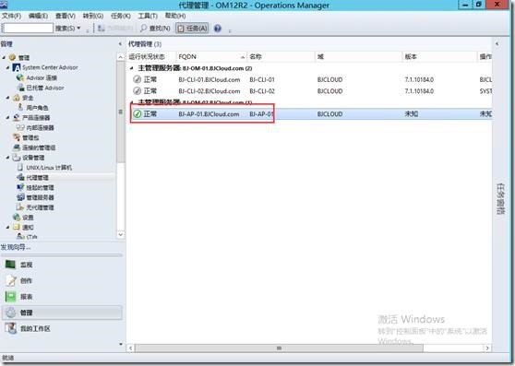Collapse the BJ-OM-01.BJCloud.com (2) server group
Screen dimensions: 515x366
coord(132,68)
